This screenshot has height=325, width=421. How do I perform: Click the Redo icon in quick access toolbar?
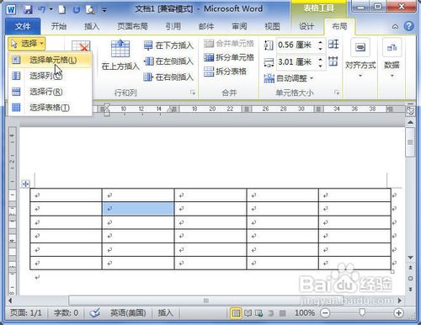[x=76, y=9]
